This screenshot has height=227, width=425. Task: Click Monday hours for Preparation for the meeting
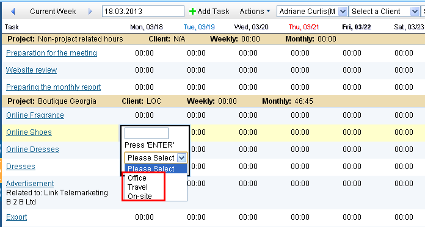pyautogui.click(x=145, y=53)
